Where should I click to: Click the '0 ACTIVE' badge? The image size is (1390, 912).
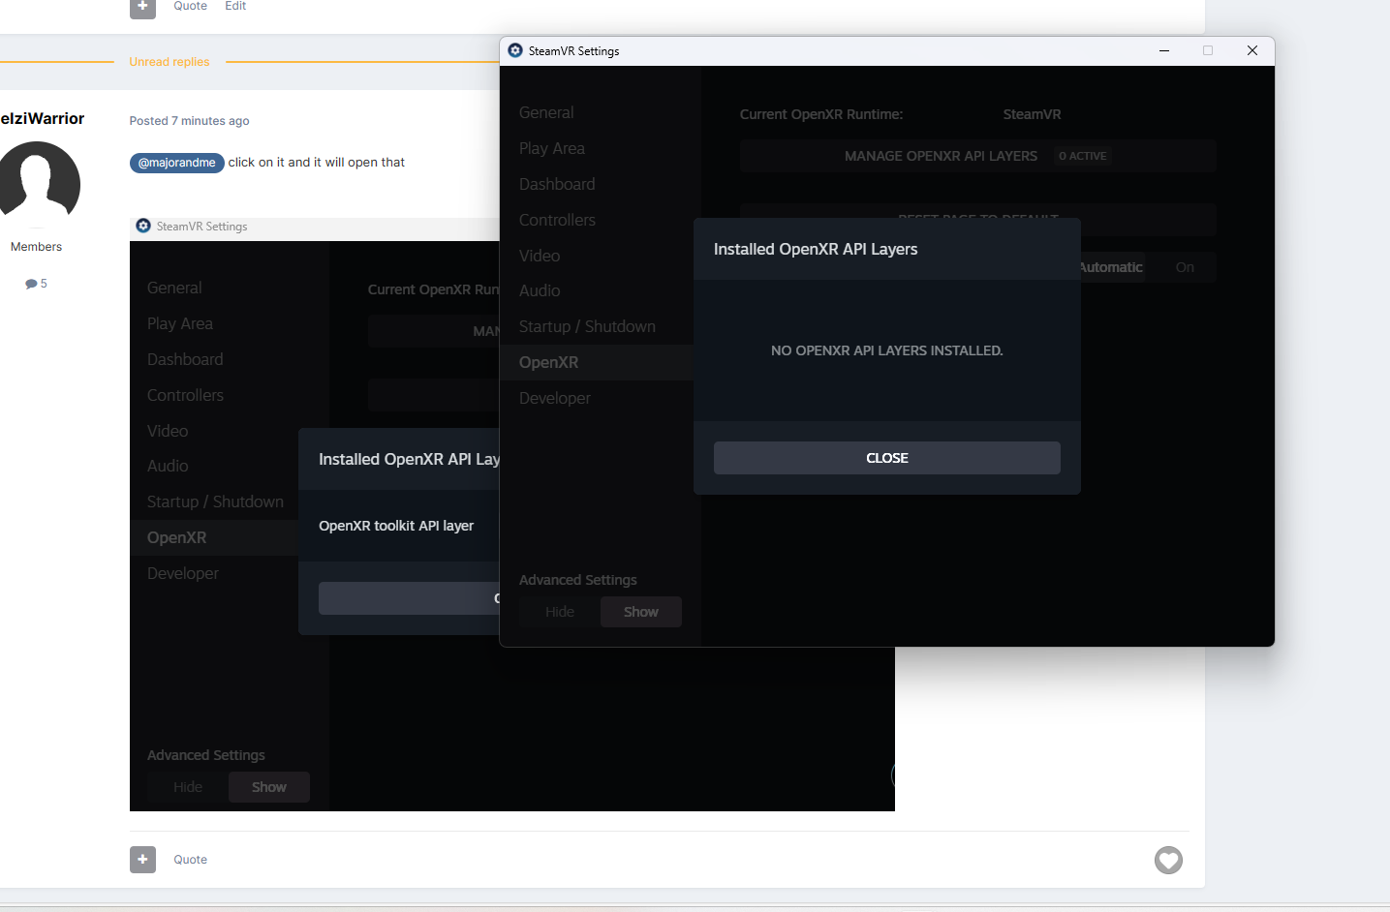(x=1082, y=156)
